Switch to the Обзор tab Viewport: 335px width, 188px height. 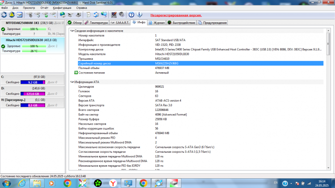75,23
